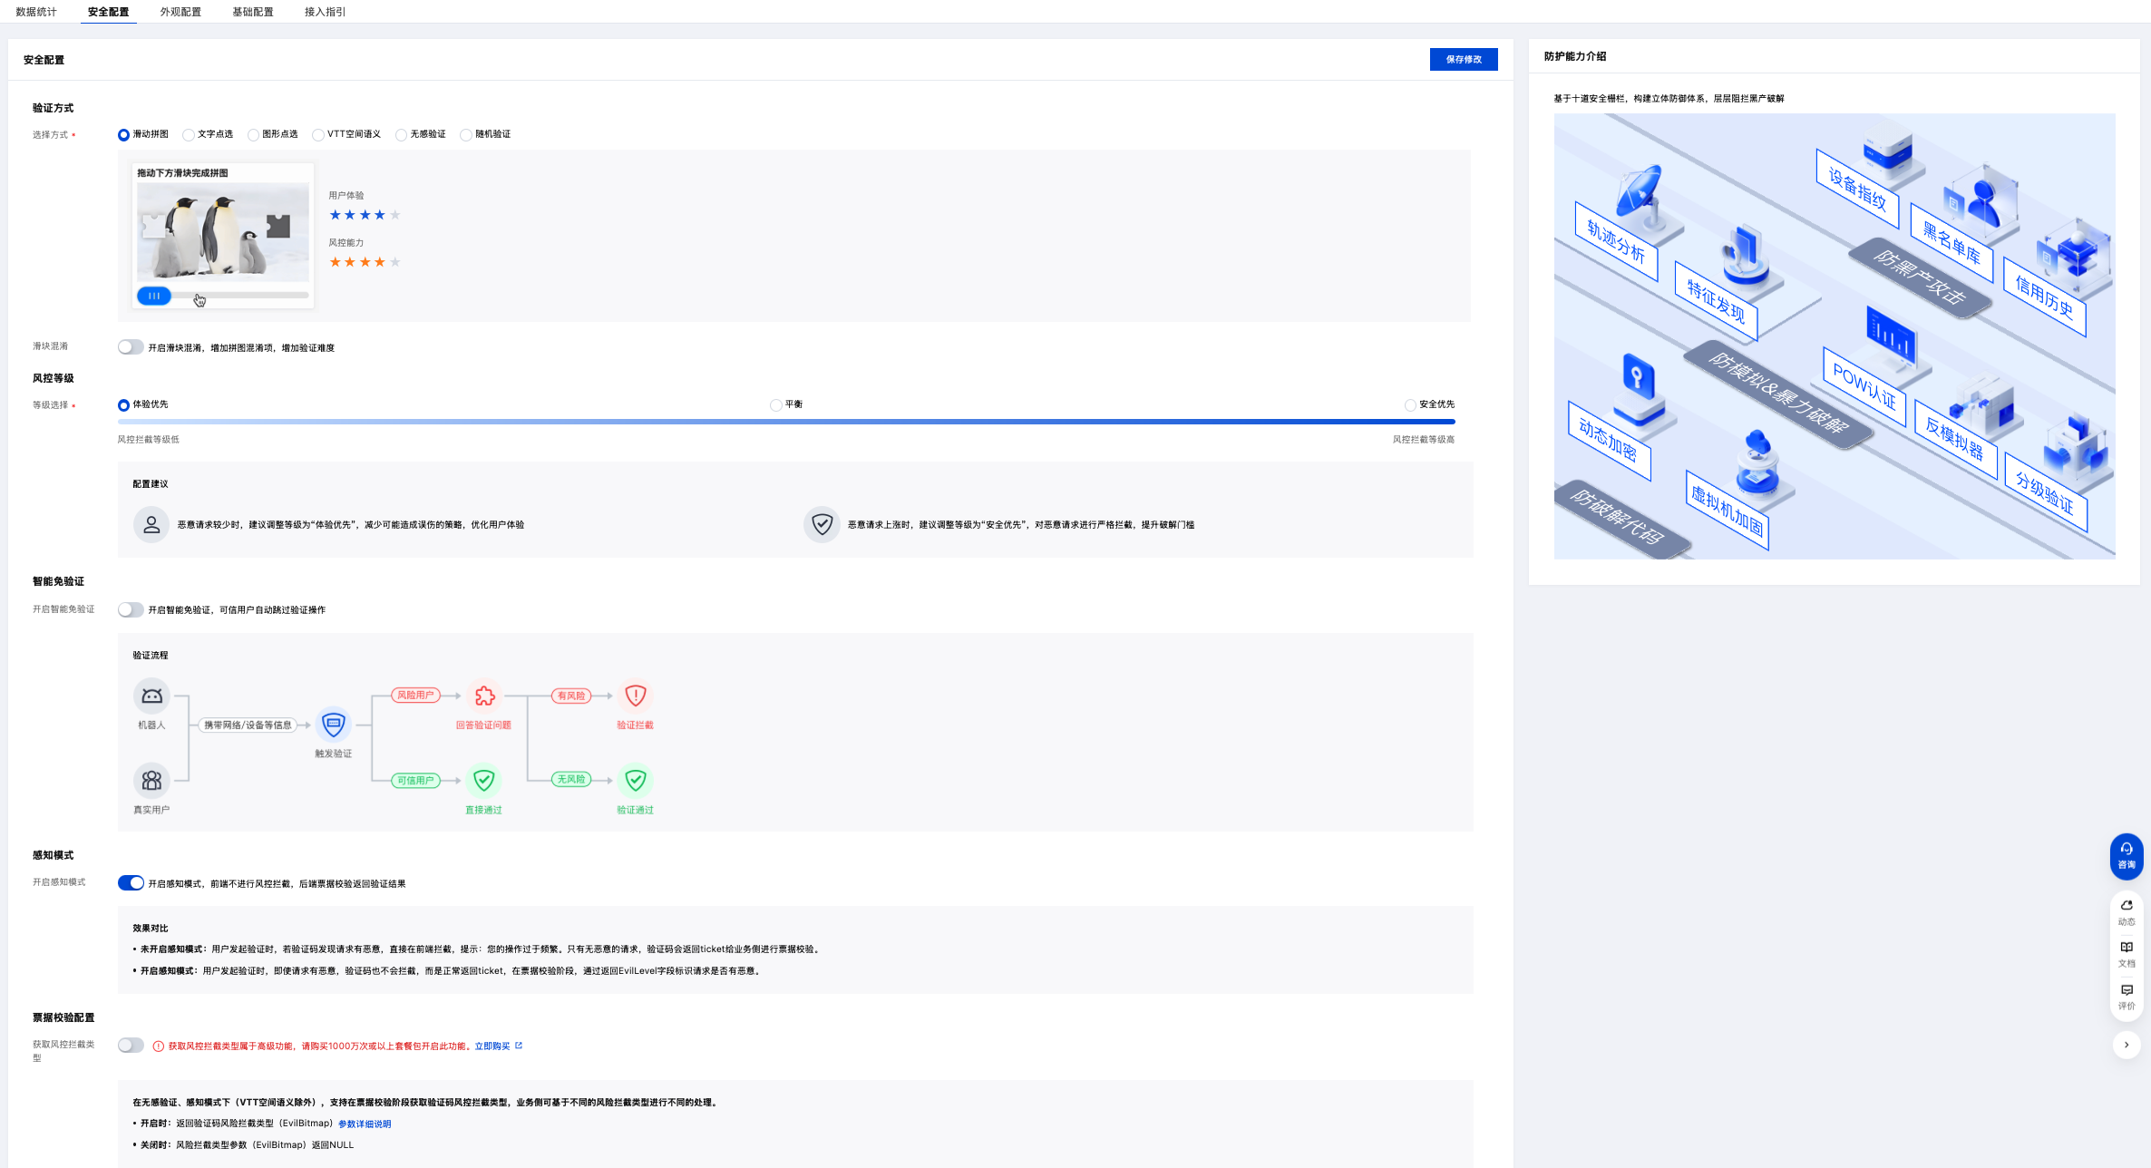Click the 验证拦截 red shield icon

(635, 696)
